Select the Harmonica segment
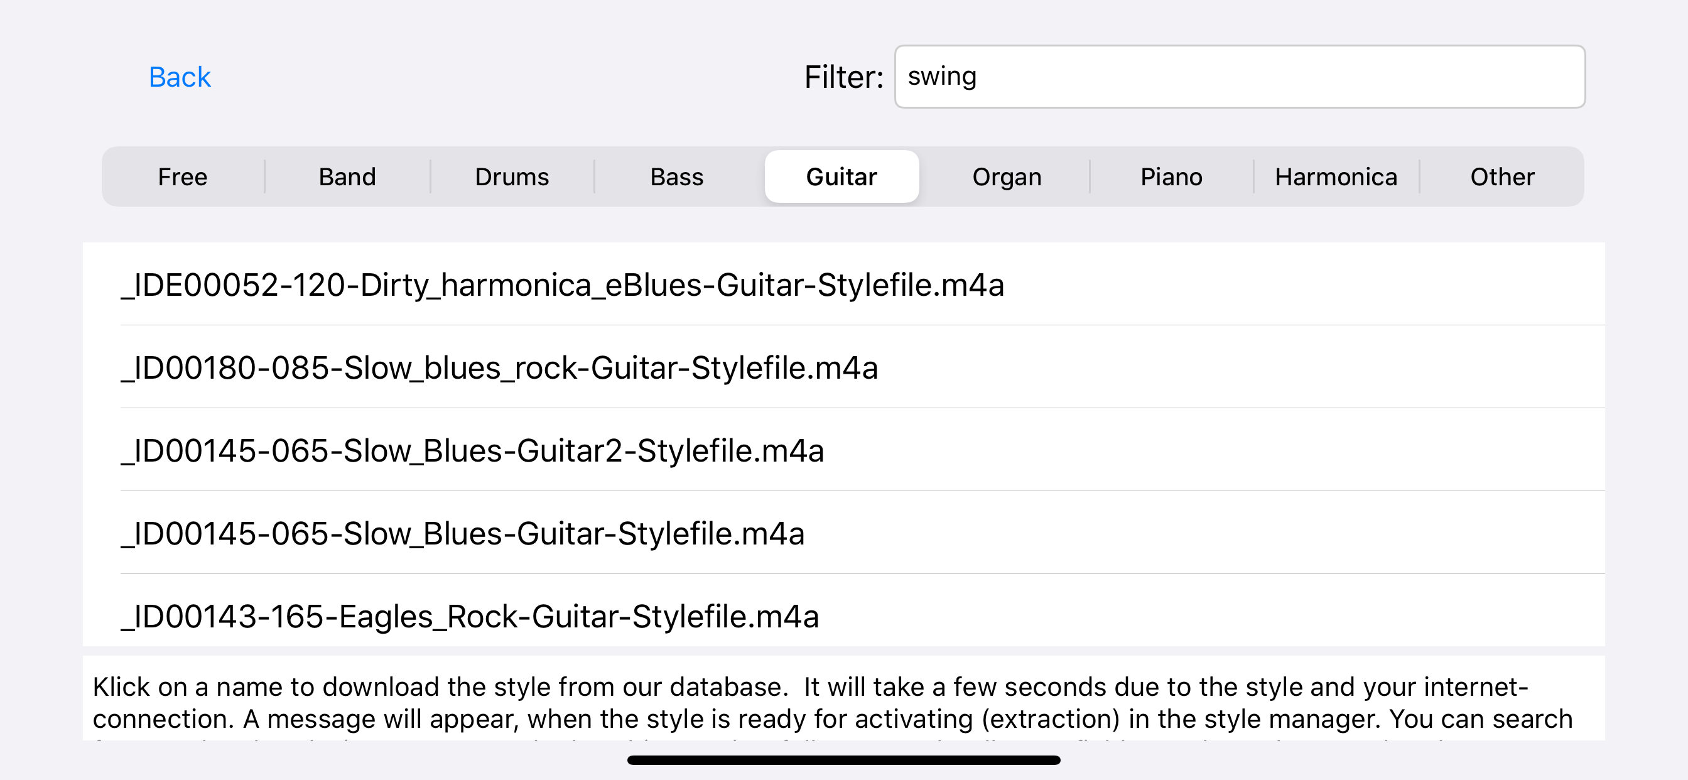Viewport: 1688px width, 780px height. [1336, 177]
